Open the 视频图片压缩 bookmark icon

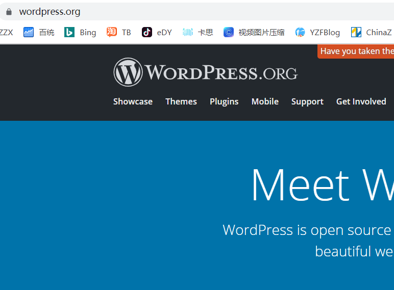pyautogui.click(x=229, y=32)
